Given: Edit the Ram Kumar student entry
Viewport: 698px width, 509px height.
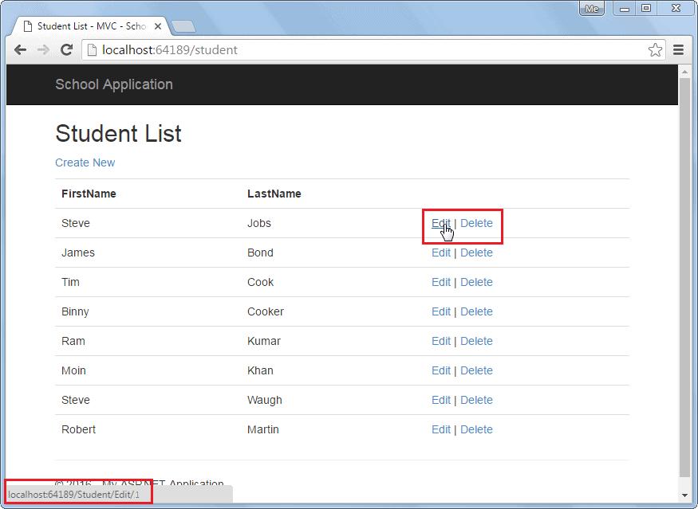Looking at the screenshot, I should coord(441,341).
